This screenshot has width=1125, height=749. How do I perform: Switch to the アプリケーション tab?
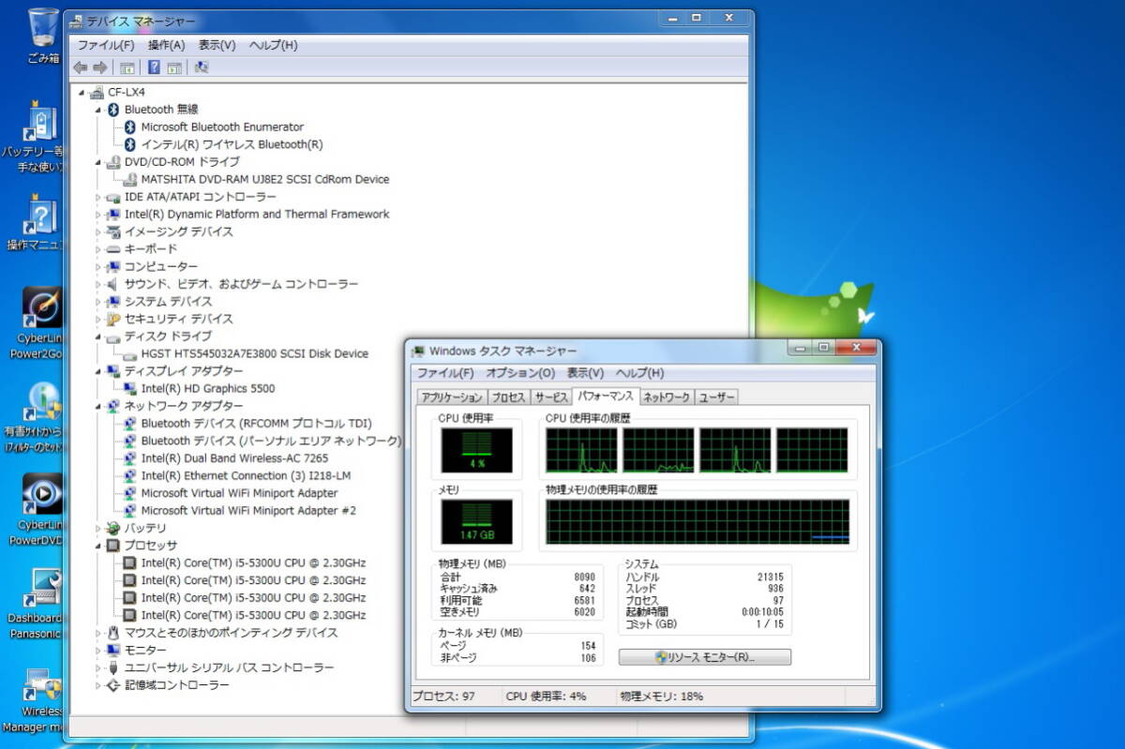(x=451, y=397)
